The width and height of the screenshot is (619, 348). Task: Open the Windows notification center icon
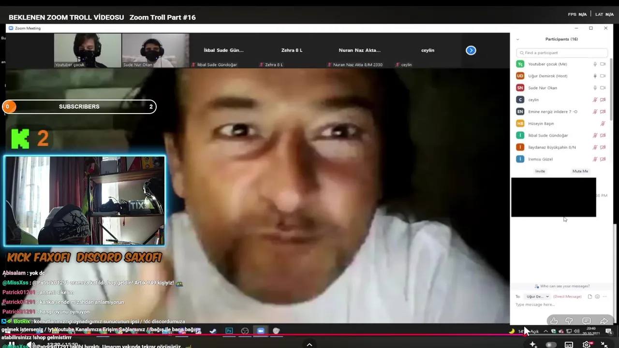pyautogui.click(x=609, y=331)
